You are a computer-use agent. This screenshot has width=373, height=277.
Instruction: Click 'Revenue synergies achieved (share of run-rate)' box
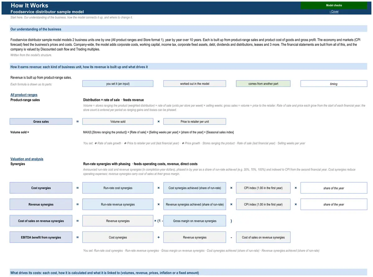pyautogui.click(x=195, y=204)
